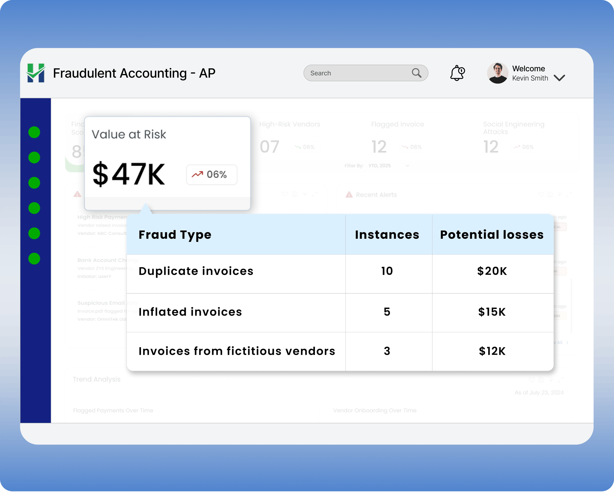
Task: Click the green and blue app logo
Action: (36, 73)
